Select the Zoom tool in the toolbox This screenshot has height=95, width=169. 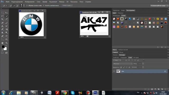6,43
